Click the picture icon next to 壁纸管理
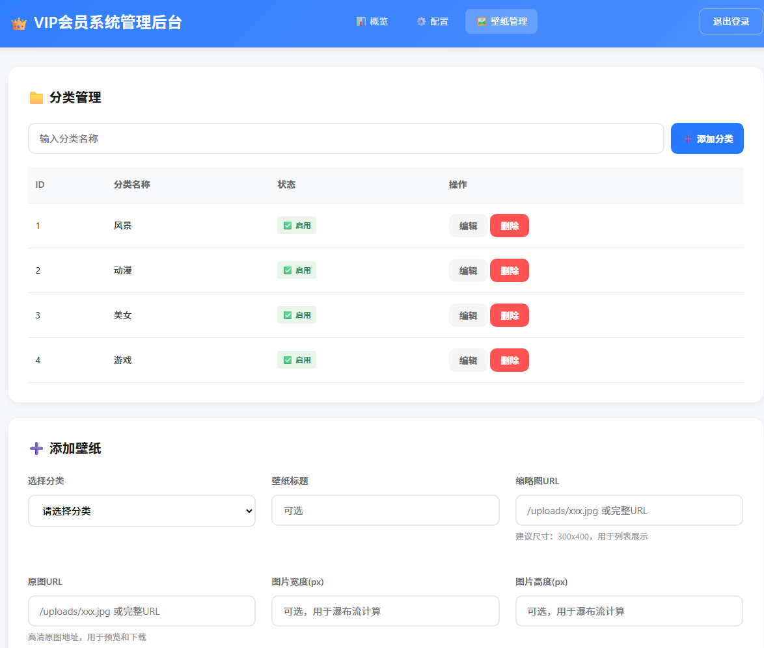764x648 pixels. (483, 21)
